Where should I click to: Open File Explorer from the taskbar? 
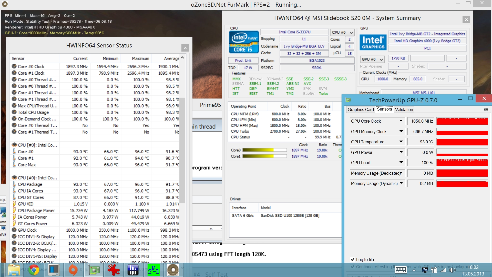coord(14,270)
